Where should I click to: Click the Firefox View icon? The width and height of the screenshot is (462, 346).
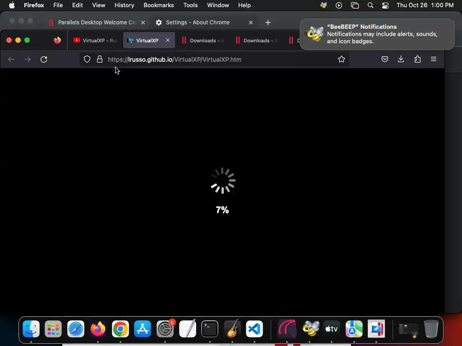[x=57, y=40]
